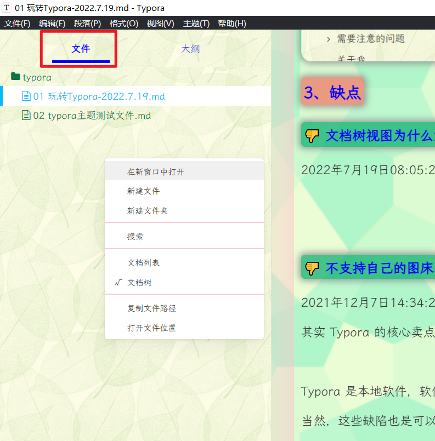Choose 打开文件位置 from context menu
Image resolution: width=435 pixels, height=441 pixels.
coord(184,328)
